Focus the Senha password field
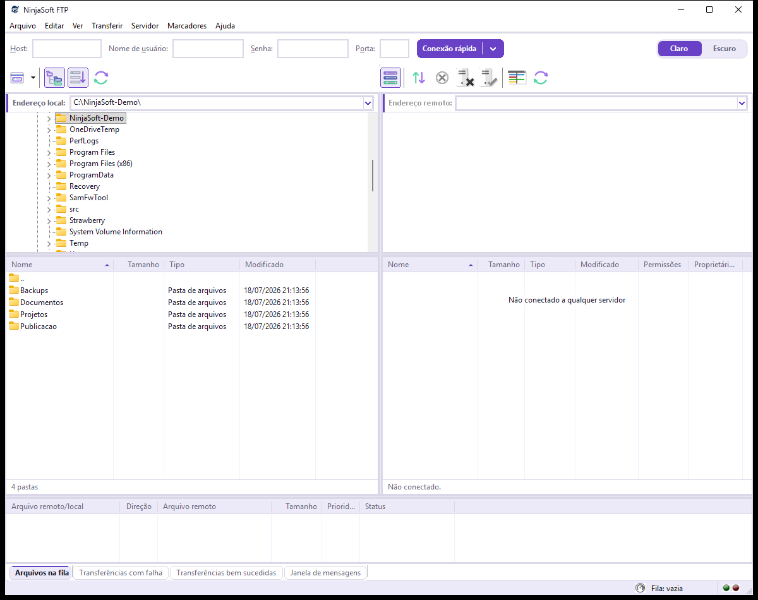 coord(313,49)
